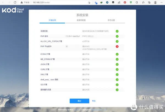Click the PHP 平台版本 value 32
The width and height of the screenshot is (165, 112).
coord(67,46)
